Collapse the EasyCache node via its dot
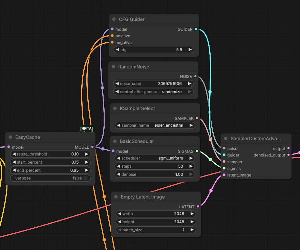The width and height of the screenshot is (300, 250). pyautogui.click(x=10, y=137)
